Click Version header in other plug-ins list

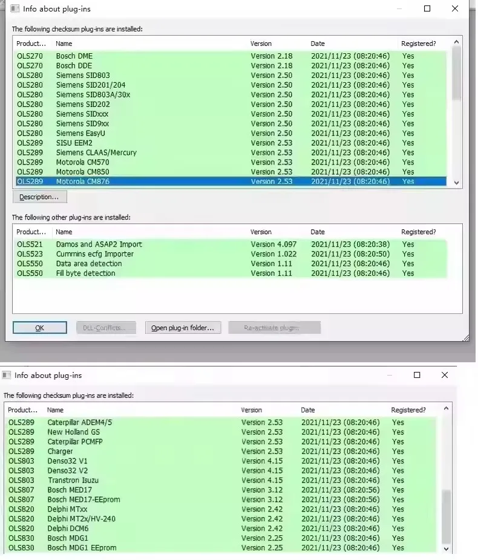coord(261,232)
